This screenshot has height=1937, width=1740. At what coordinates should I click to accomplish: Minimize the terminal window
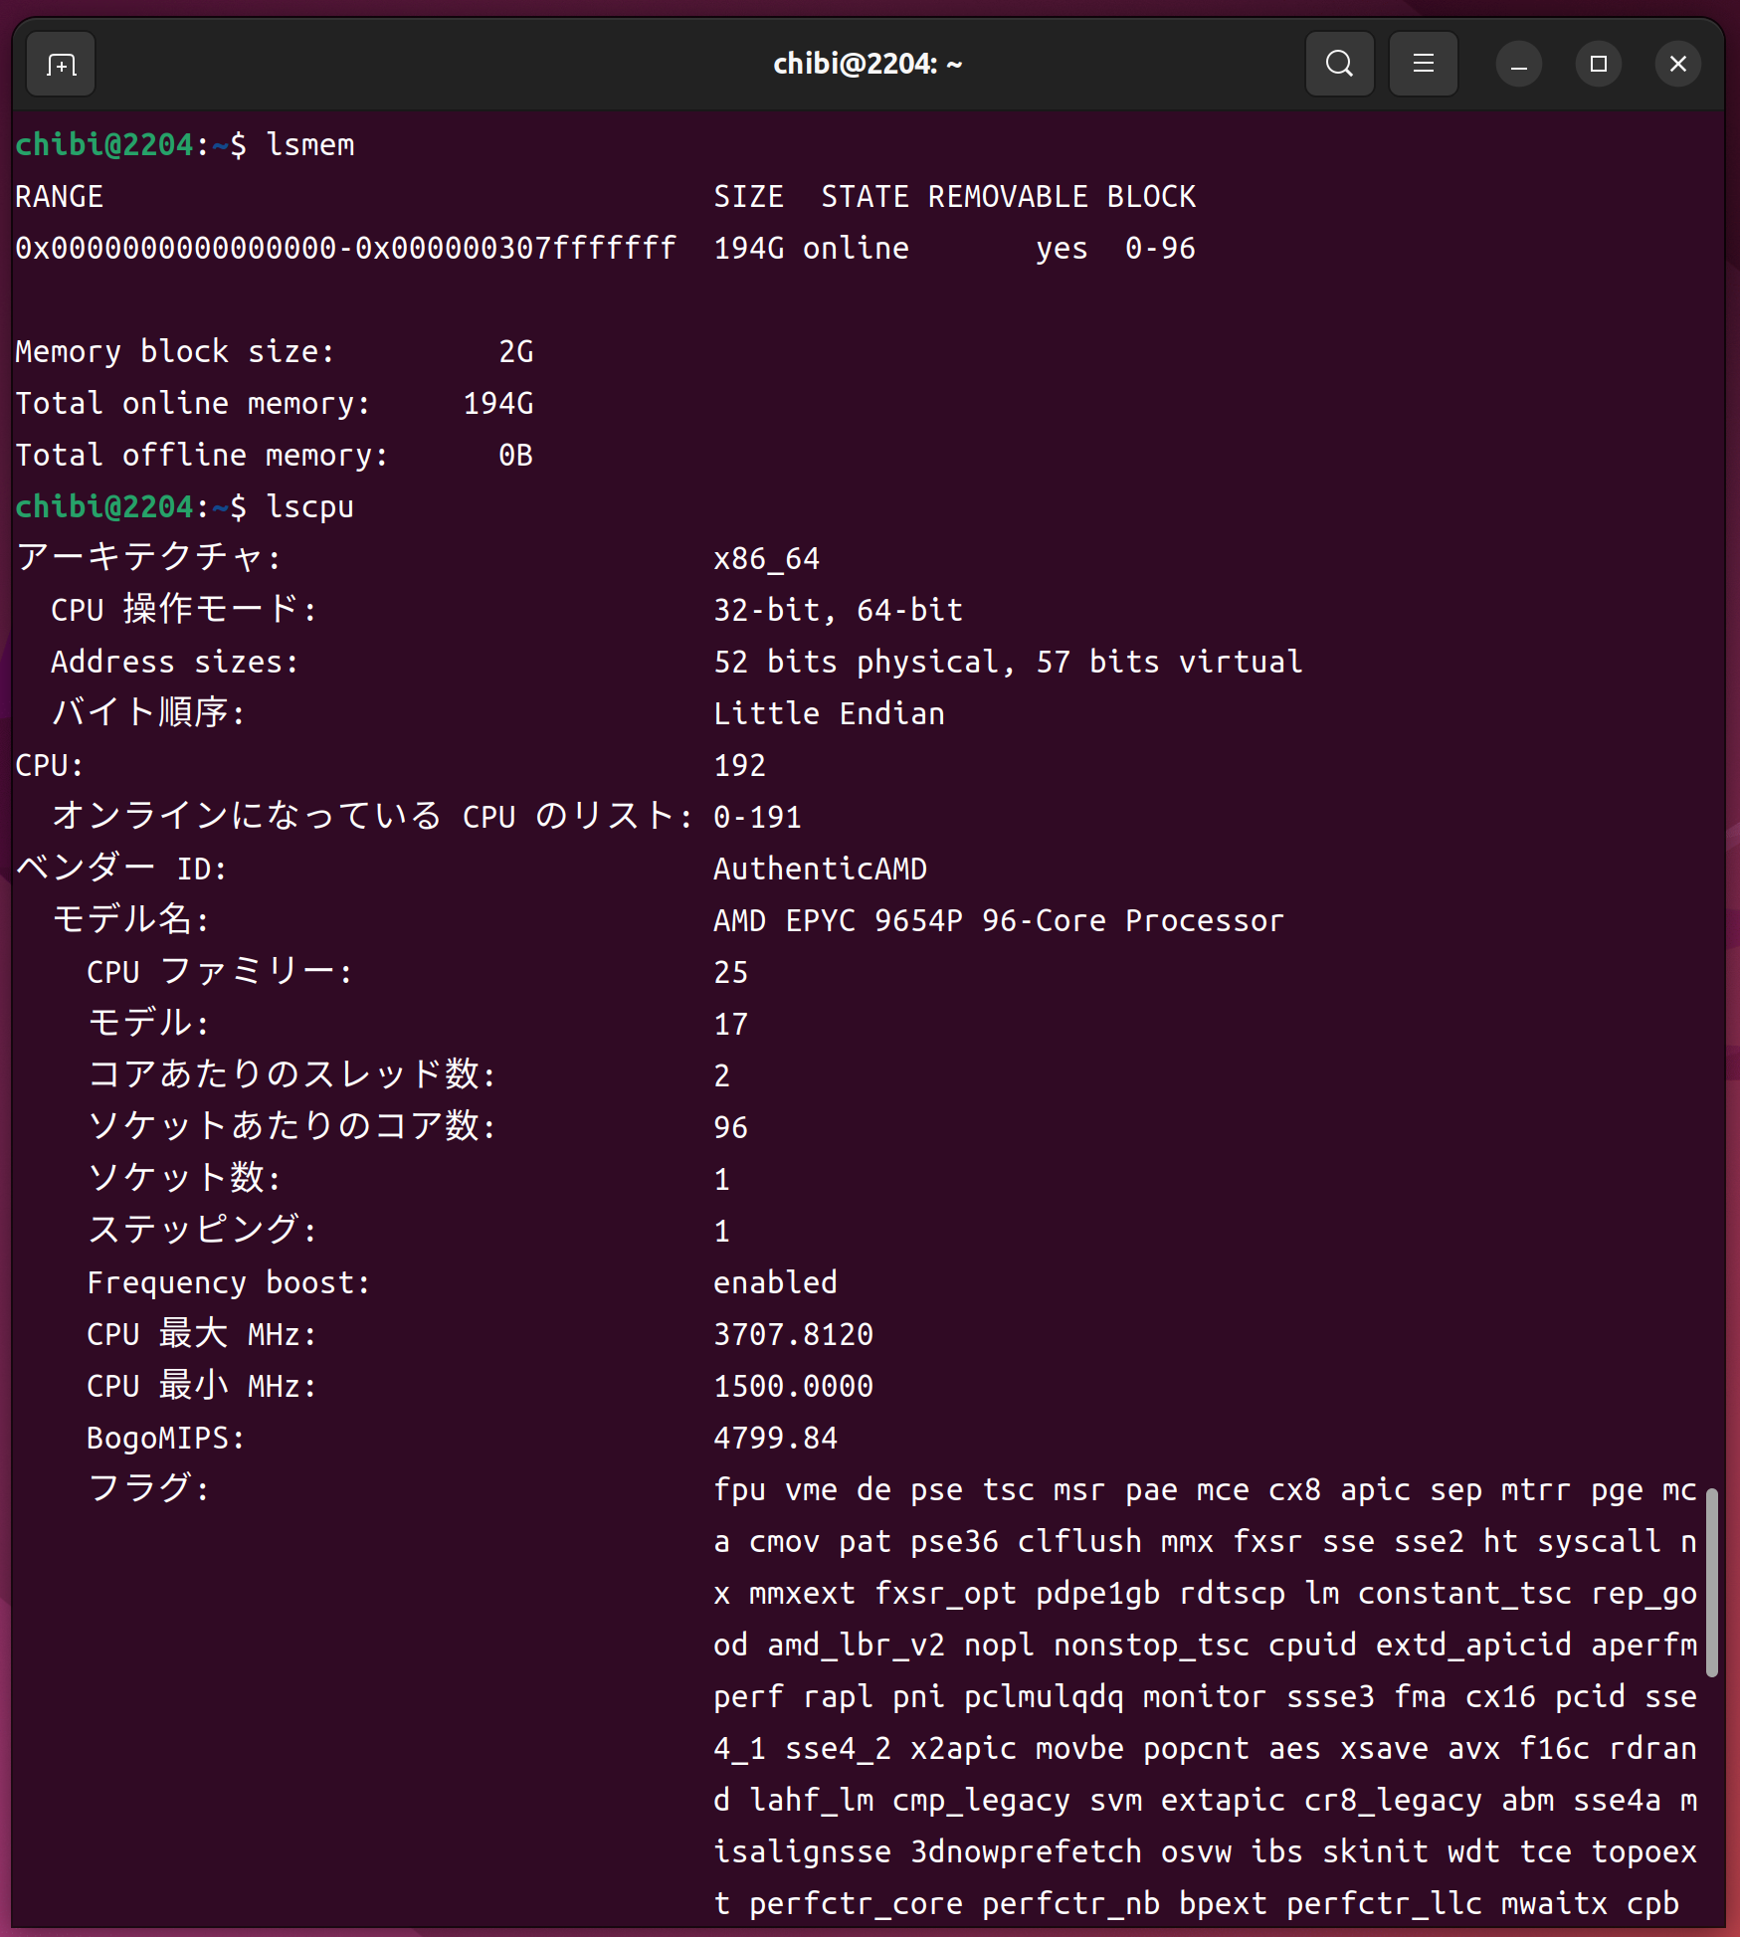pyautogui.click(x=1518, y=65)
